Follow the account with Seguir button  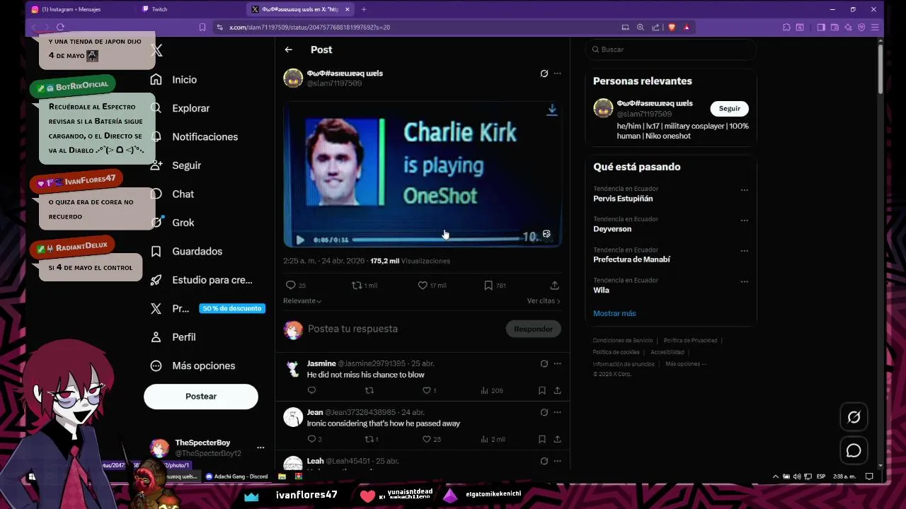tap(729, 108)
